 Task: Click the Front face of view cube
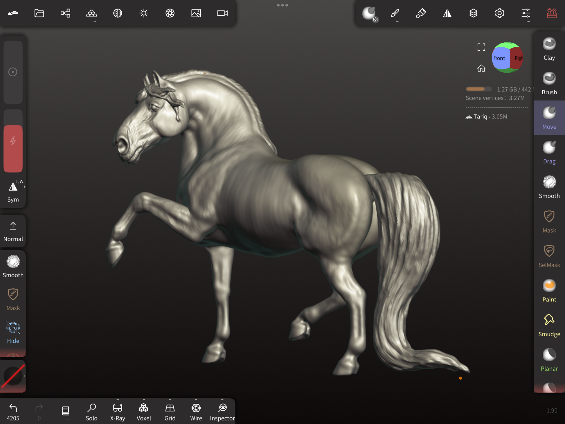[499, 58]
